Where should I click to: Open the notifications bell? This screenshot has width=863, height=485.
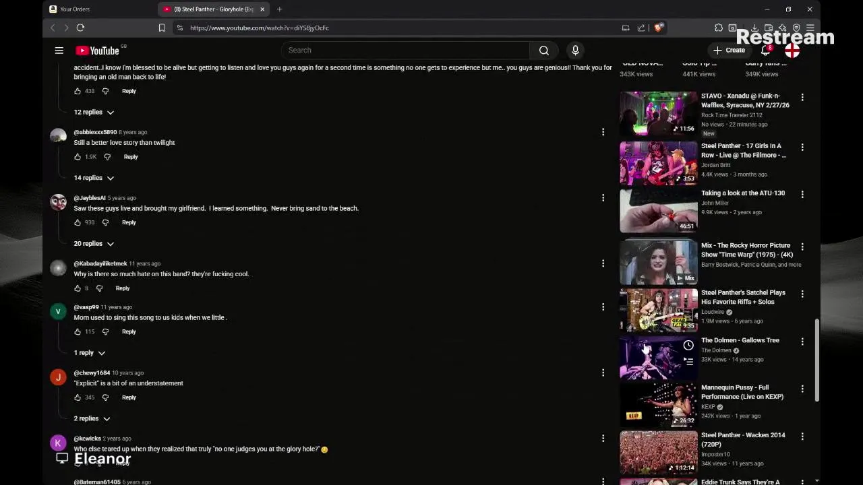765,51
